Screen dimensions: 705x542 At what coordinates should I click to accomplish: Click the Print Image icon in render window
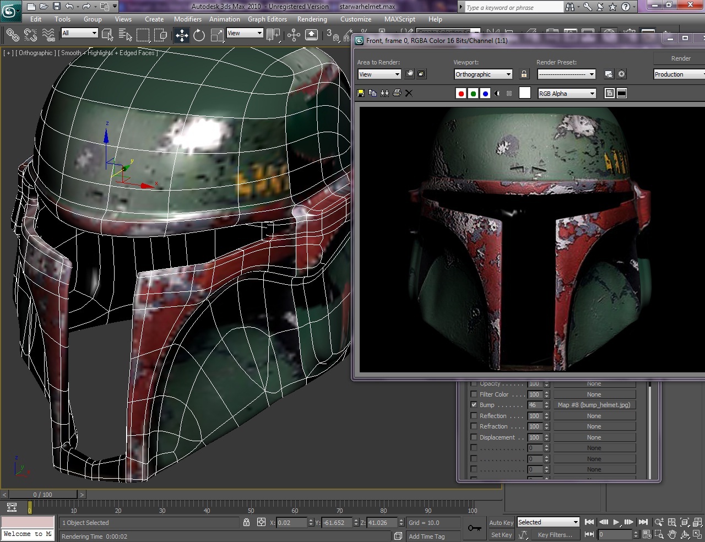(x=397, y=93)
